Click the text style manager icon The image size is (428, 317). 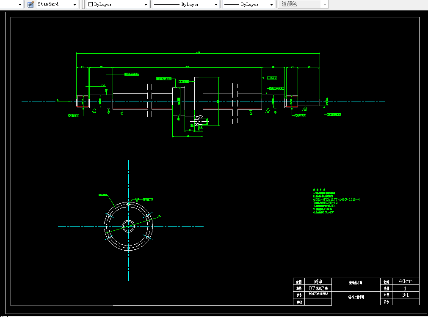click(x=31, y=4)
